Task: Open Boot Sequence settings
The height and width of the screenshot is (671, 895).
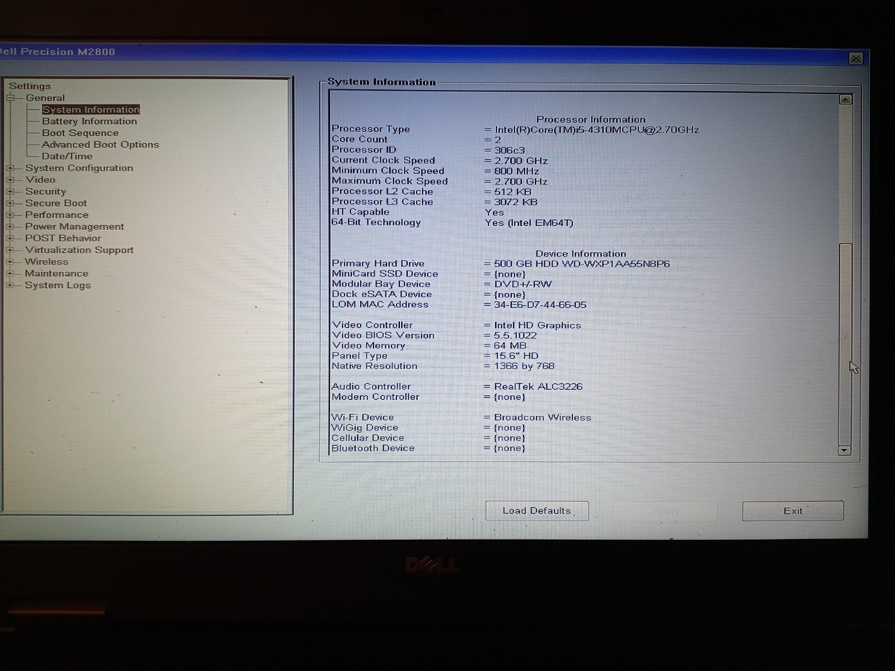Action: [80, 133]
